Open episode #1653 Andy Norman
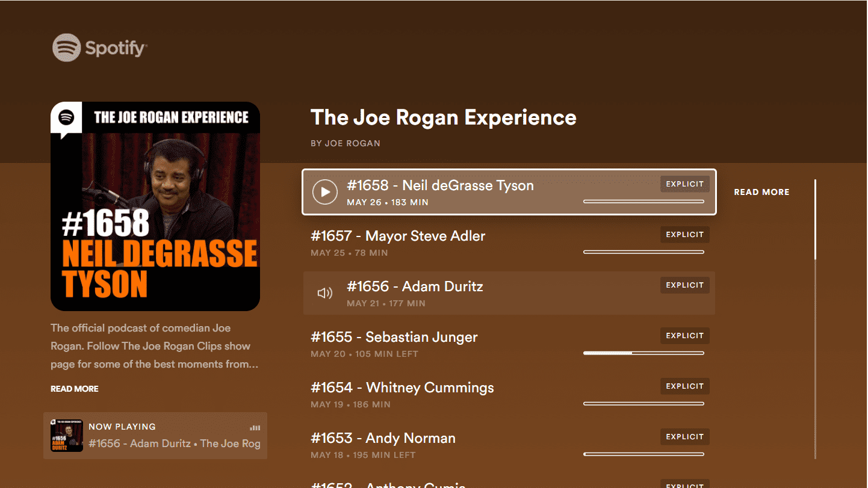Image resolution: width=868 pixels, height=488 pixels. click(383, 438)
